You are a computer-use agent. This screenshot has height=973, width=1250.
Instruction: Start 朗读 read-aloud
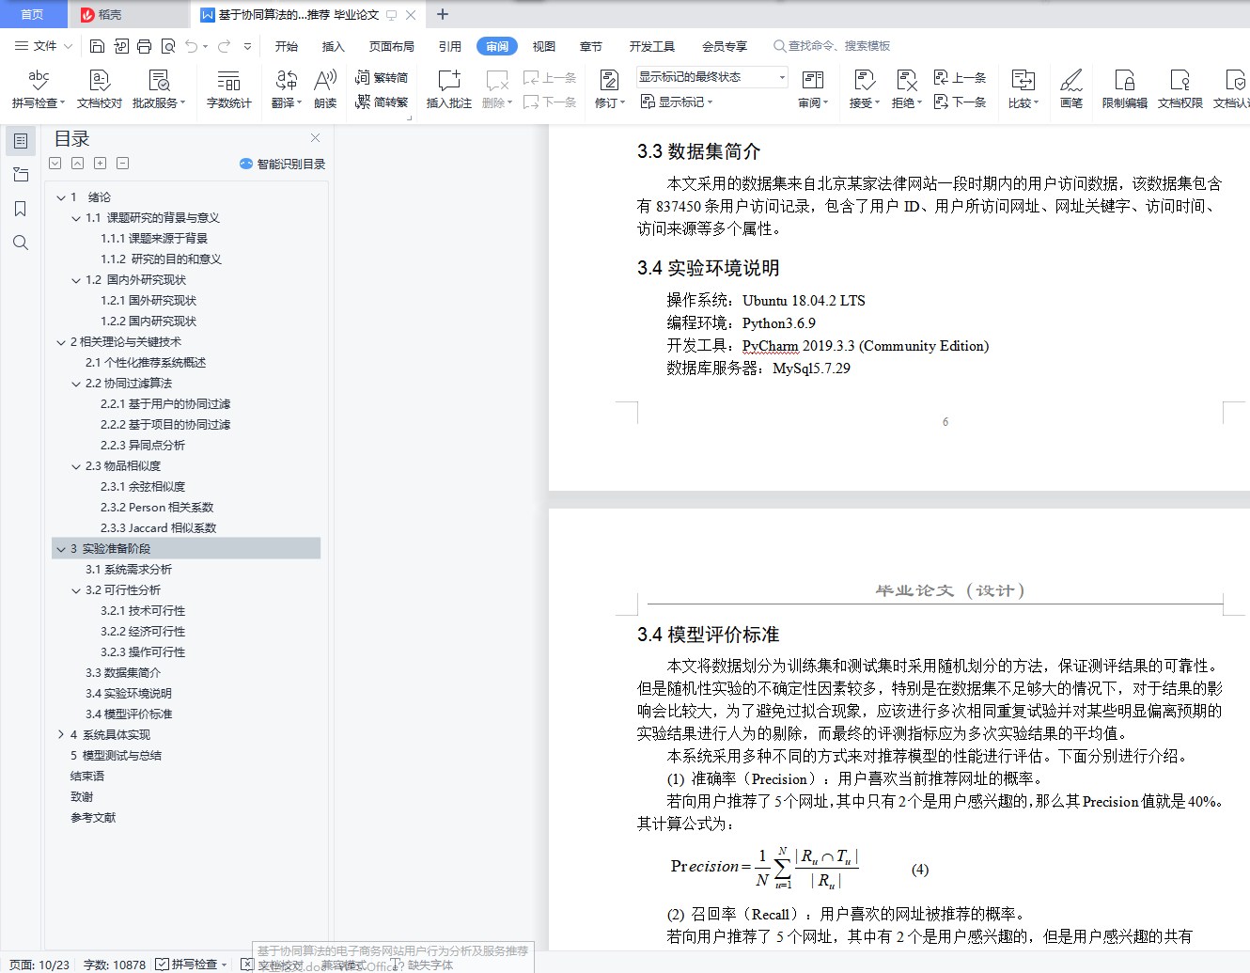coord(325,89)
